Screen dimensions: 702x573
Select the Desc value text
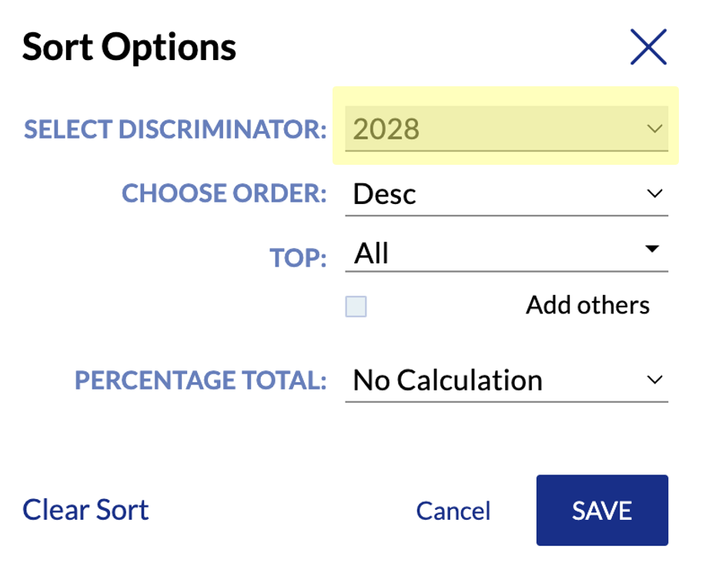[385, 194]
